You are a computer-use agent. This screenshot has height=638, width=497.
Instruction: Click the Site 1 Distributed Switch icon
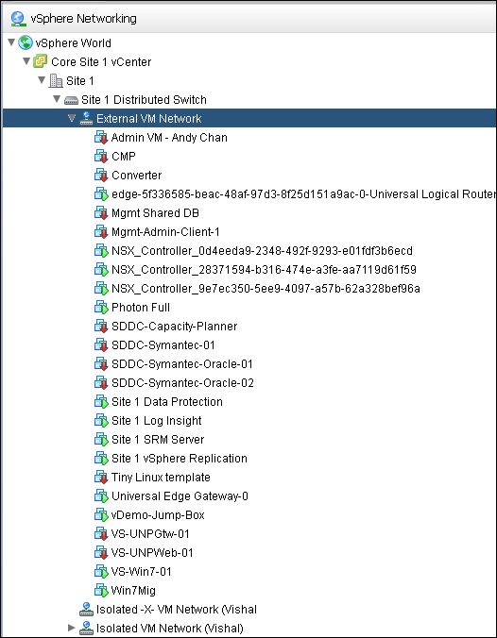click(71, 100)
